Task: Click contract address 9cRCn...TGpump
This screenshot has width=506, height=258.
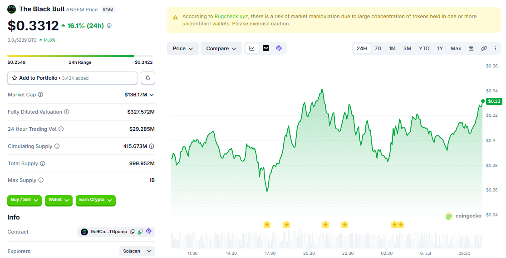Action: [109, 232]
